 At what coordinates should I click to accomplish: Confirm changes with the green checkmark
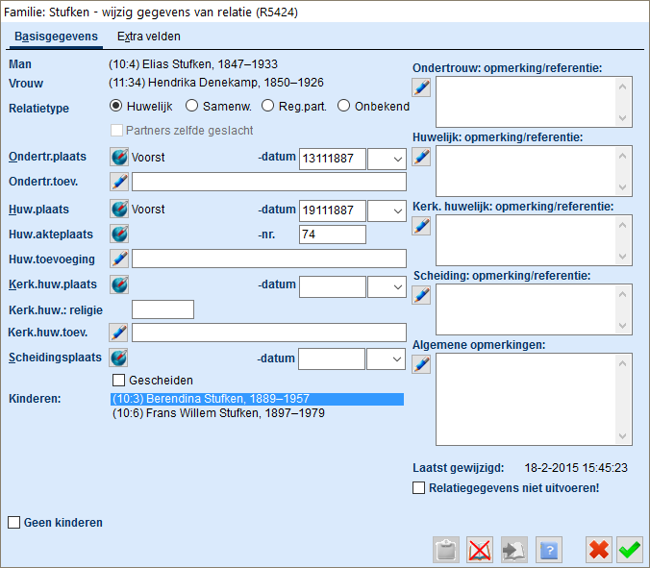[630, 549]
